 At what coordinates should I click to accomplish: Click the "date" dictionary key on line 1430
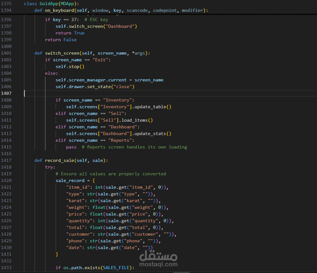[x=74, y=247]
